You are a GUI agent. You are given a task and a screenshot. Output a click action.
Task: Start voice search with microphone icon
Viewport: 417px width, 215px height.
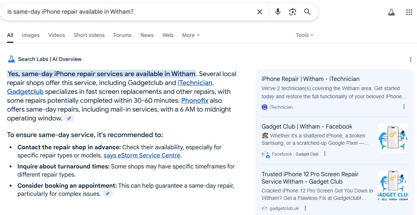[278, 12]
